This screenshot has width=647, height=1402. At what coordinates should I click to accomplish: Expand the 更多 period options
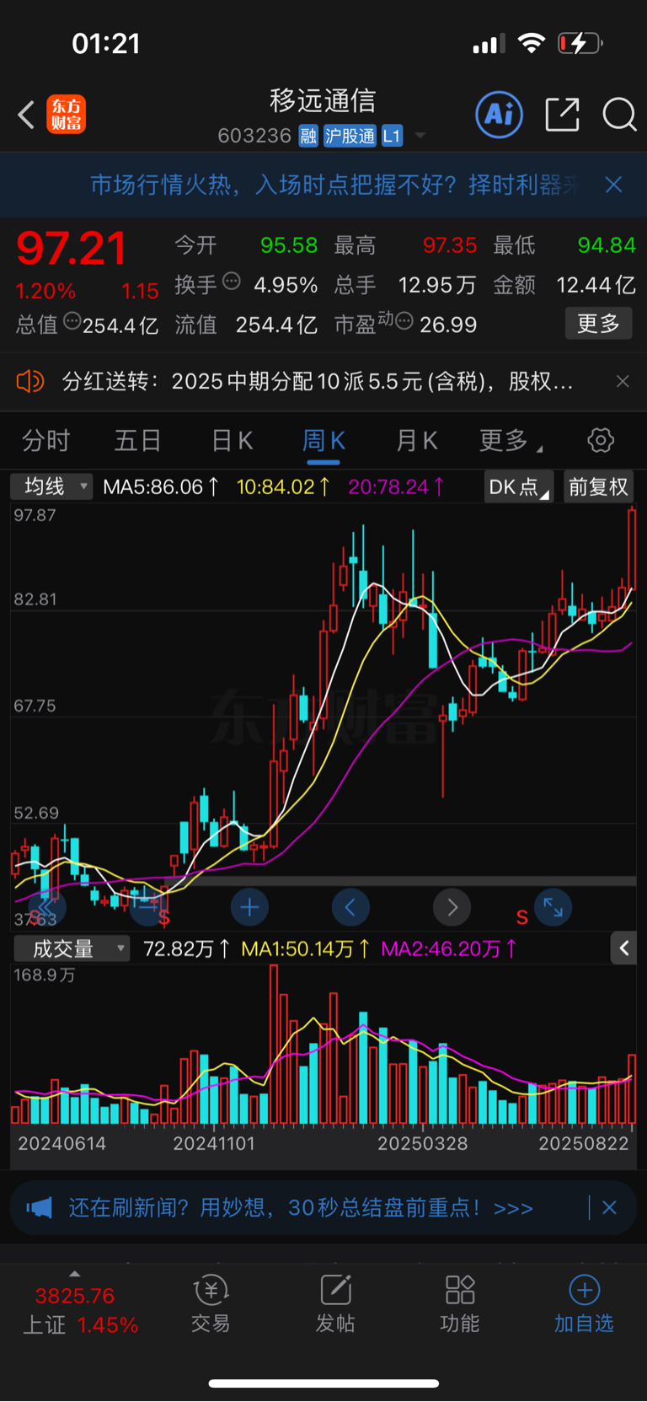(x=511, y=440)
